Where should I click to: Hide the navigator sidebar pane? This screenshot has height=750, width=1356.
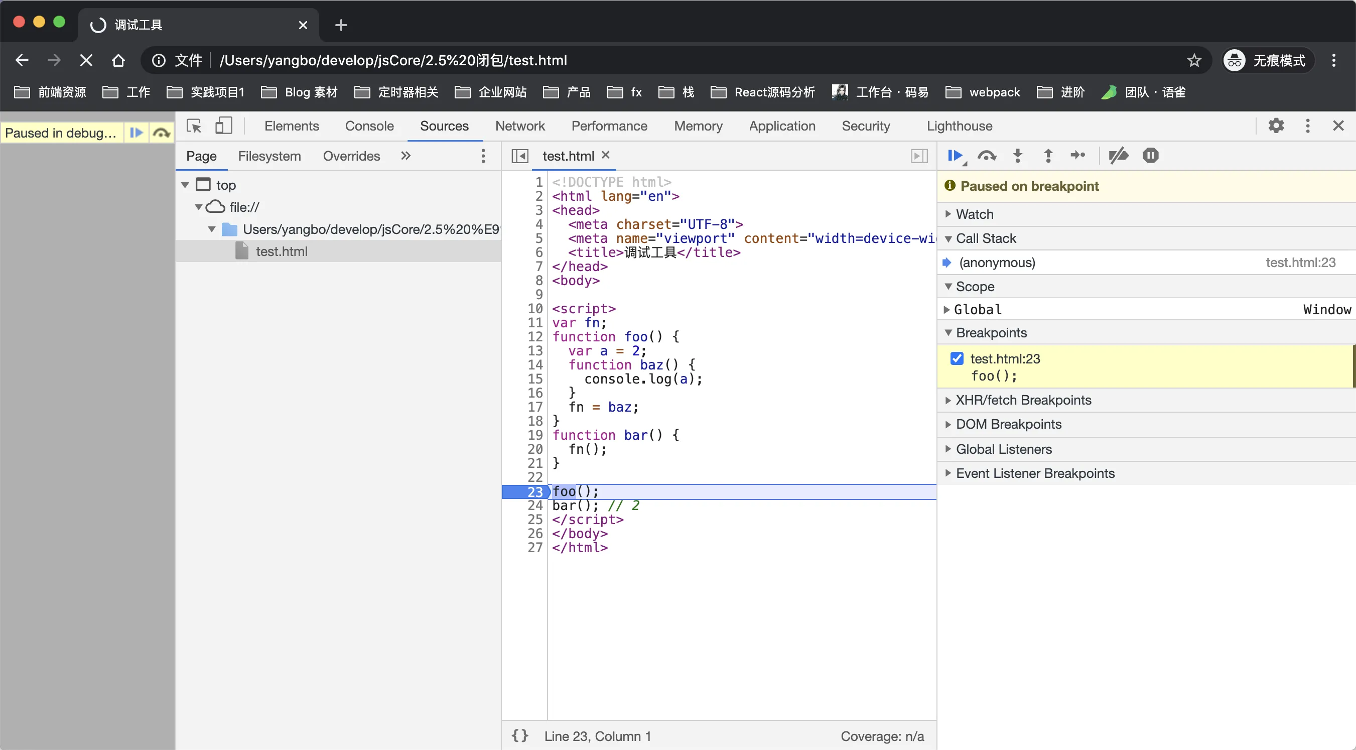click(x=519, y=156)
